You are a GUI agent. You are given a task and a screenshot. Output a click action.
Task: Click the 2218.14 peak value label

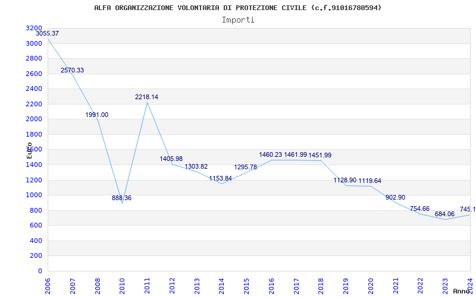pyautogui.click(x=146, y=97)
